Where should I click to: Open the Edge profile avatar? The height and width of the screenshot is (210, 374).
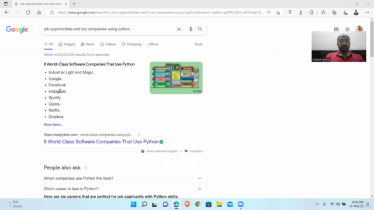point(356,12)
